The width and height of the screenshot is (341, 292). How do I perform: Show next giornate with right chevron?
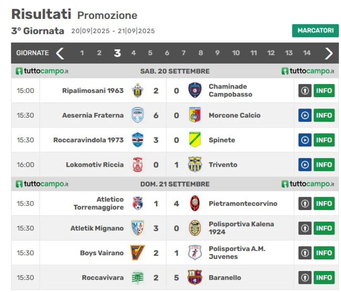coord(329,53)
